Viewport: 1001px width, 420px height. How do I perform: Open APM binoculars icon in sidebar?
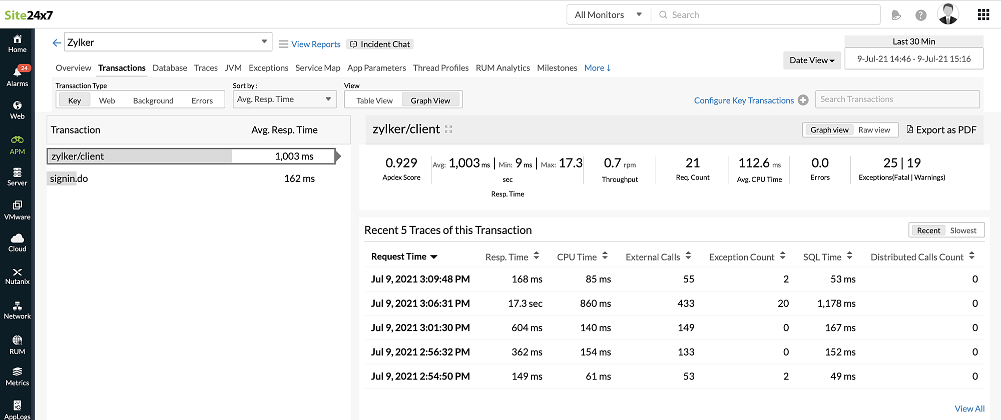[17, 144]
